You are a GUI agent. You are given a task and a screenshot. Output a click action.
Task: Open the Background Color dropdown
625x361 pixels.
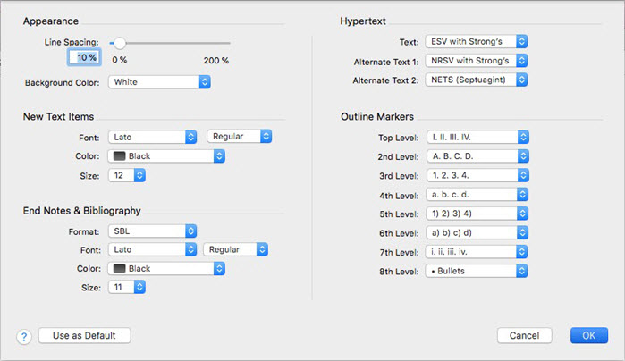(x=159, y=82)
